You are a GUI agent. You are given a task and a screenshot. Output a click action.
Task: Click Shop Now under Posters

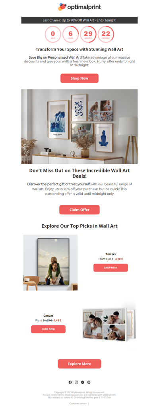click(x=111, y=268)
